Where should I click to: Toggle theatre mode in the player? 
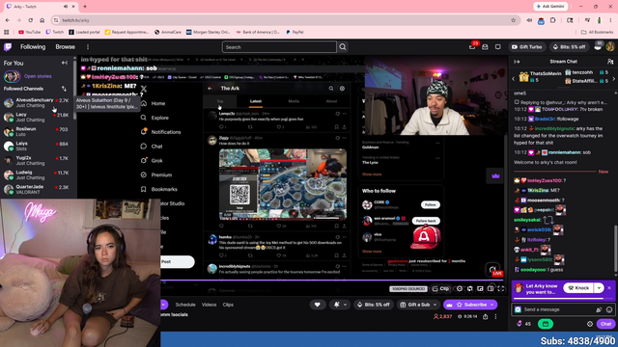(491, 289)
